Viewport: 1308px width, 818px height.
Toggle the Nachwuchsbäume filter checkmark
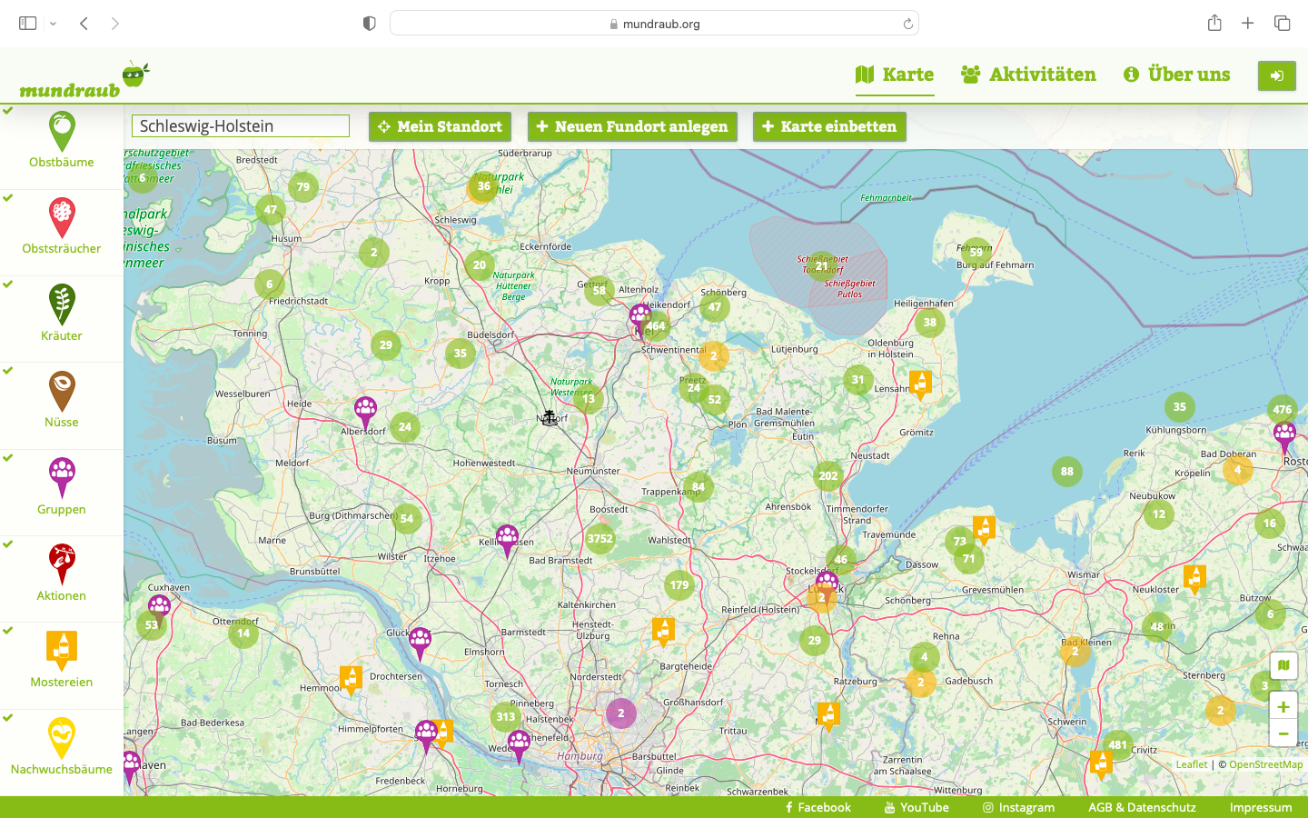[8, 717]
